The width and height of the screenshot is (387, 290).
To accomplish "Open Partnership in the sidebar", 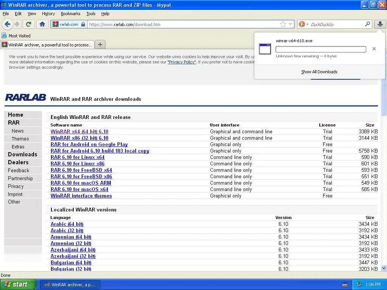I will pyautogui.click(x=20, y=178).
